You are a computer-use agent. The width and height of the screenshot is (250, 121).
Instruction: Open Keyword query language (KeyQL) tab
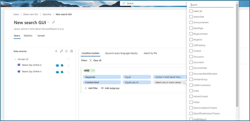click(x=121, y=53)
